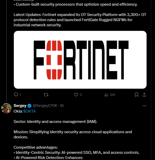Click the Competitive advantages line in Okta post
The height and width of the screenshot is (160, 155).
click(36, 147)
